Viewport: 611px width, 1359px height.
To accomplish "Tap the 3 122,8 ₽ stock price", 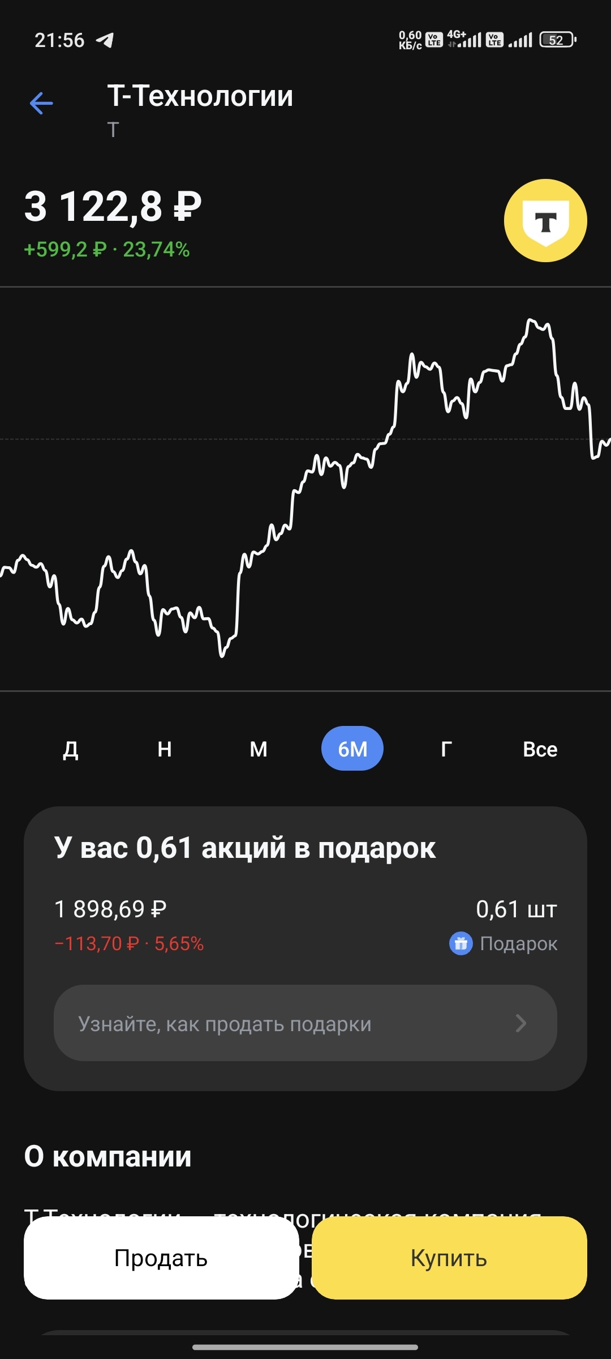I will pos(113,207).
